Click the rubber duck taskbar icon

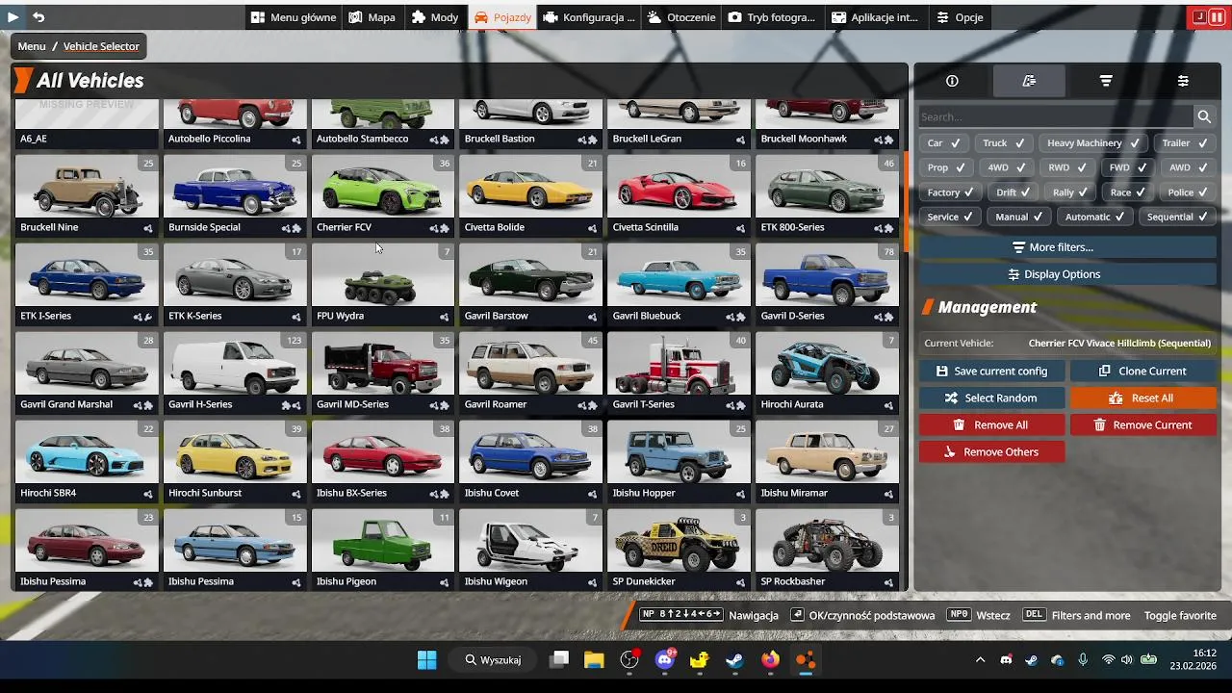click(x=700, y=660)
